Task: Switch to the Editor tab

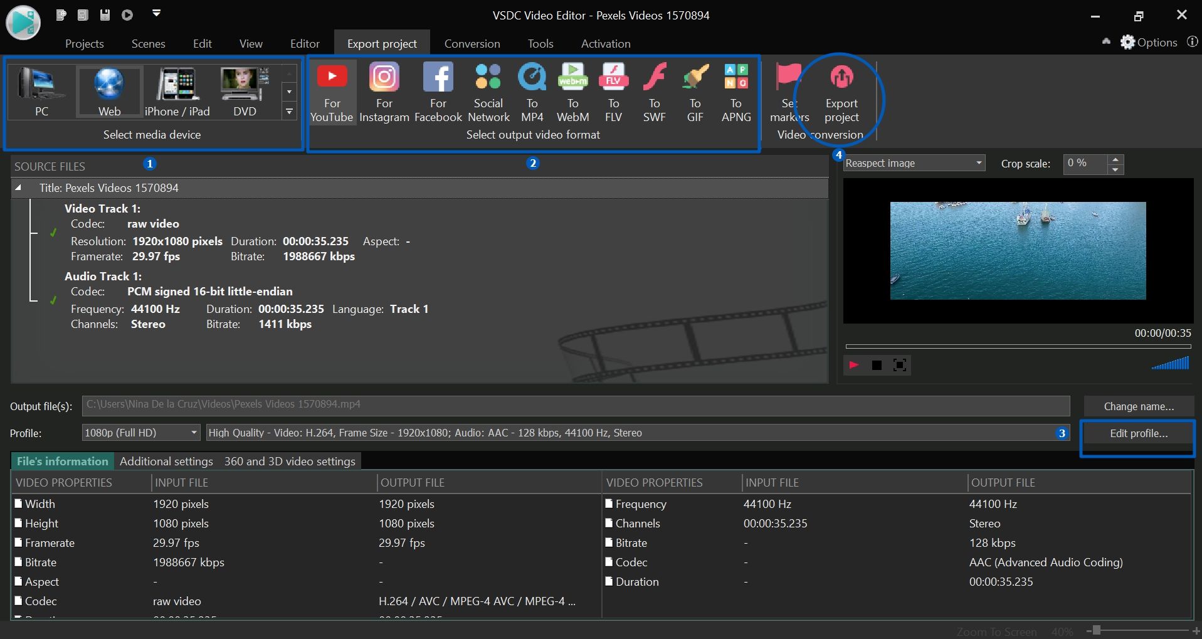Action: 305,43
